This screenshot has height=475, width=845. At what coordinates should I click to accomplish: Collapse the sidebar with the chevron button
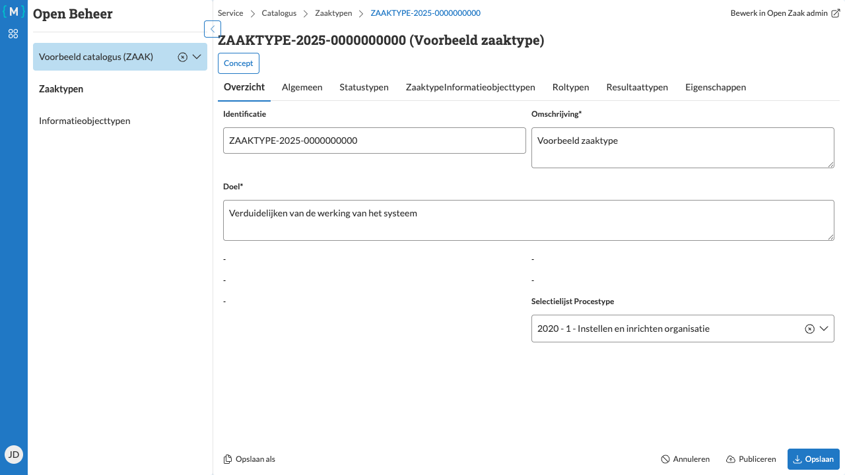[213, 29]
